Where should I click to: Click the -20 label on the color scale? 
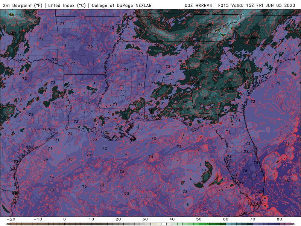click(11, 219)
